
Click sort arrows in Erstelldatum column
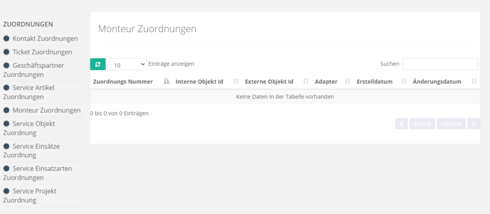point(403,82)
